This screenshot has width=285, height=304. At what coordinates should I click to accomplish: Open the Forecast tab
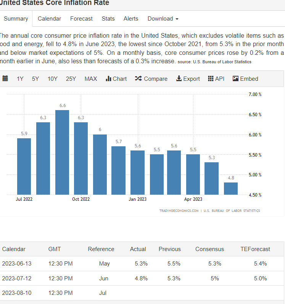(81, 19)
